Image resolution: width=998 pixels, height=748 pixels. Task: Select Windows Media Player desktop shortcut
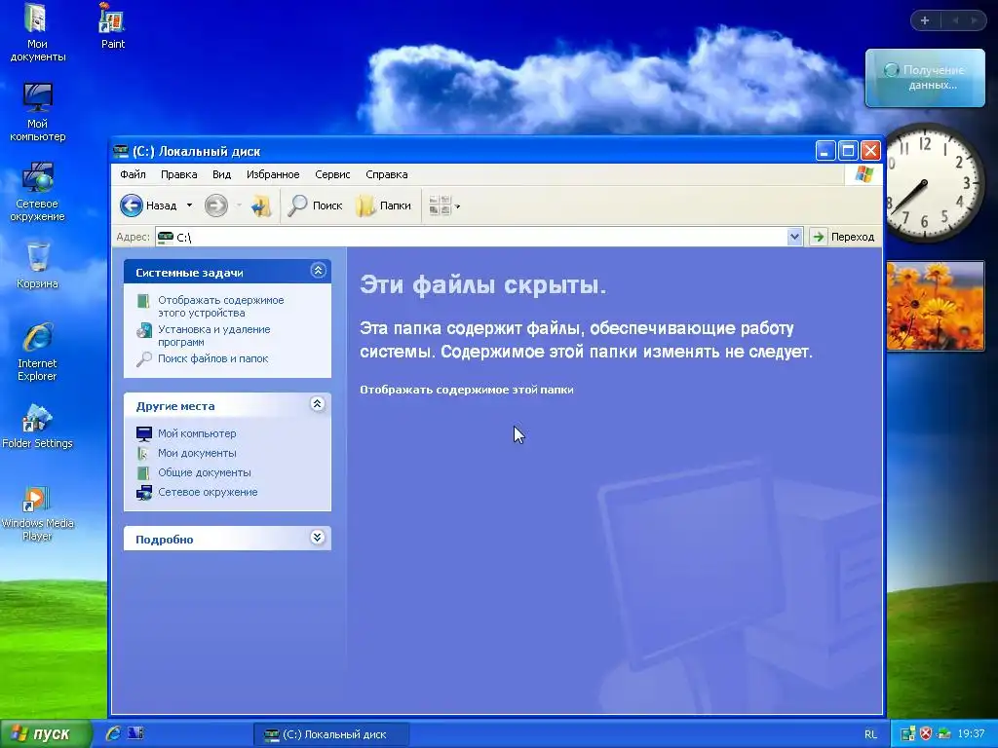click(37, 512)
